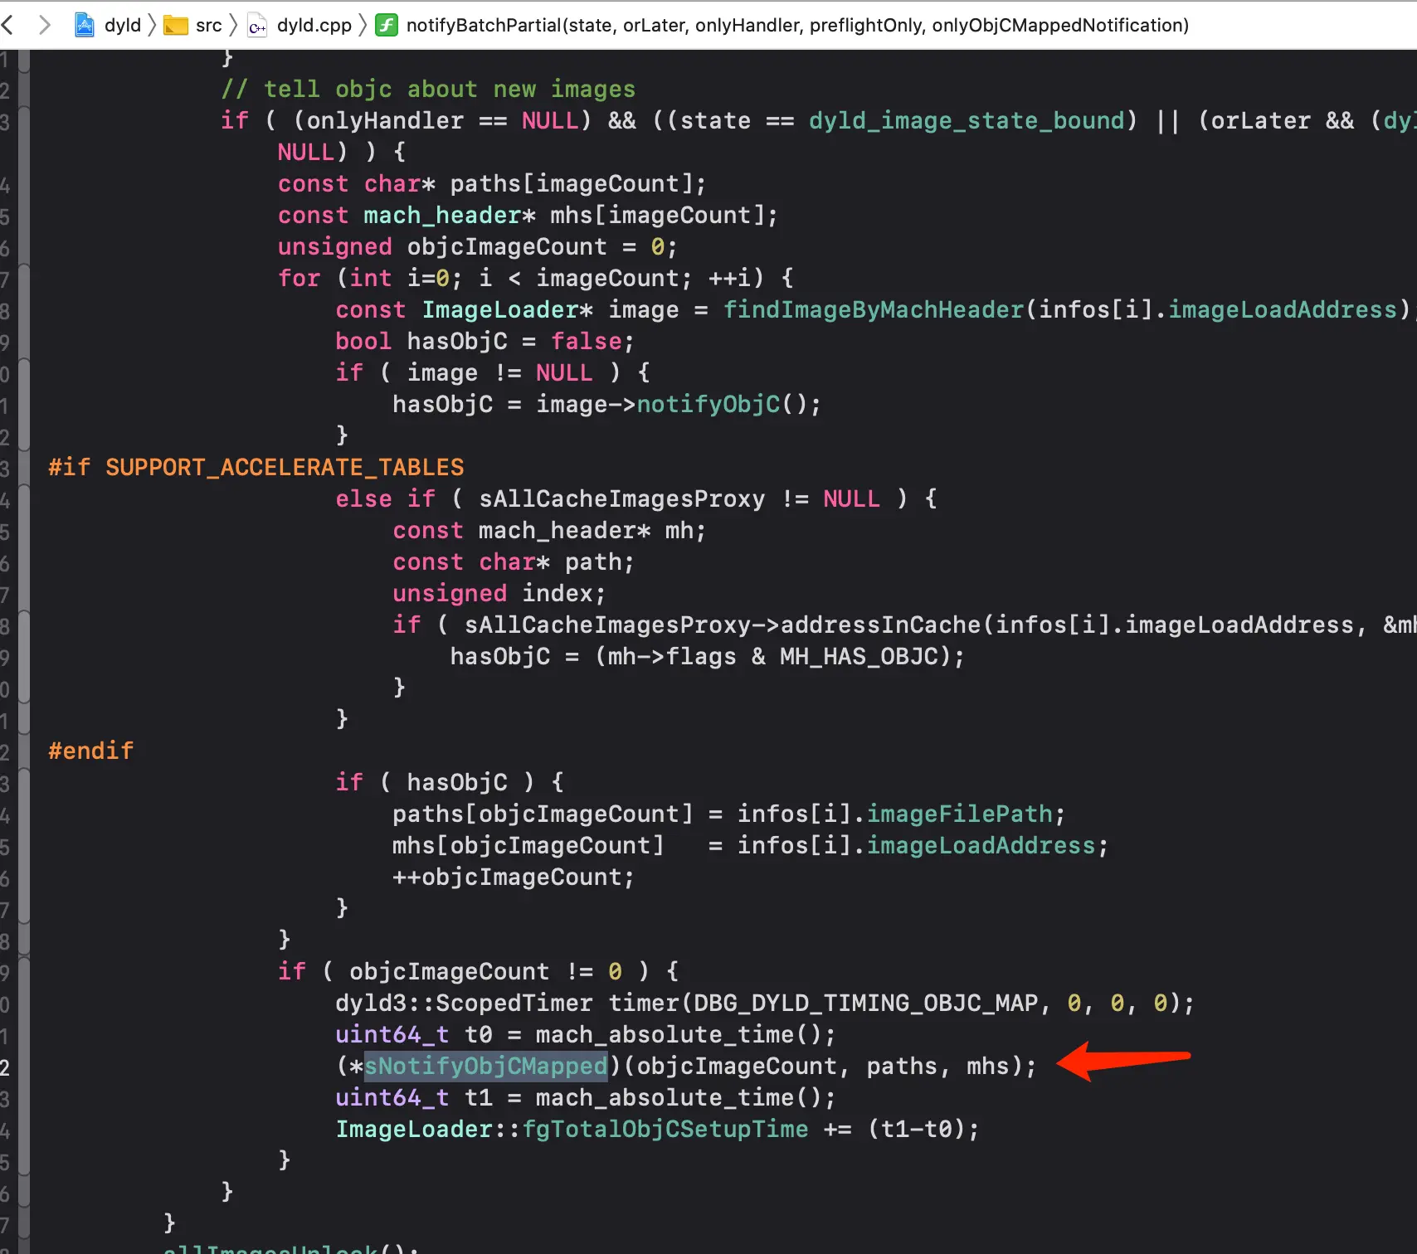Click 'uint64_t t0' declaration line
Screen dimensions: 1417x1254
(x=586, y=1034)
